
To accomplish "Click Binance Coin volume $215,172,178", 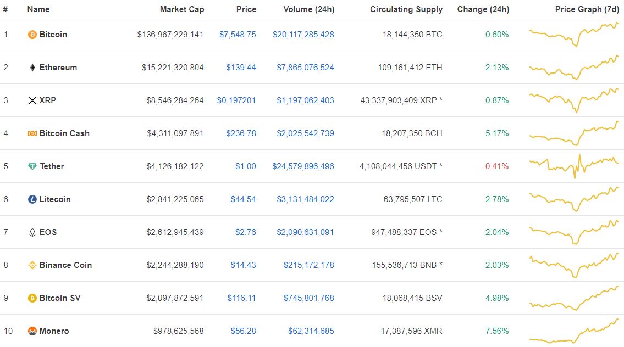I will click(309, 265).
